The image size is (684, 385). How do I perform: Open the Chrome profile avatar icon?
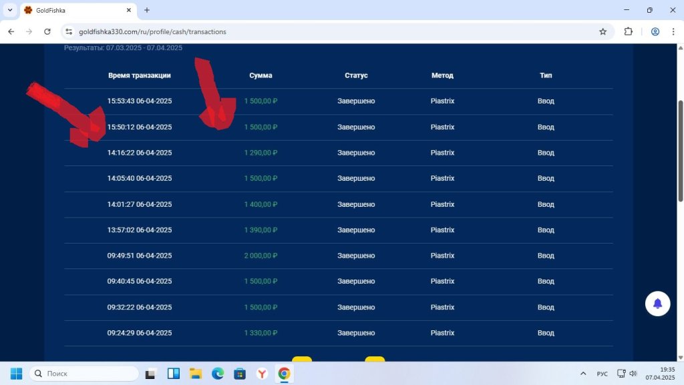coord(655,31)
